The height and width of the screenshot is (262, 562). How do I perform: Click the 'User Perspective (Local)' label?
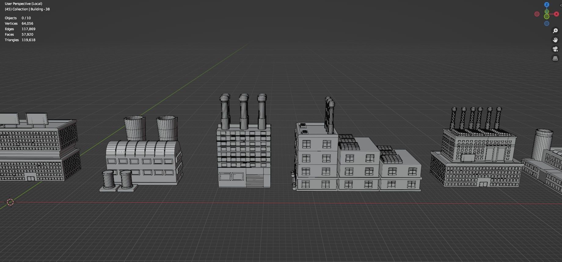(x=24, y=4)
